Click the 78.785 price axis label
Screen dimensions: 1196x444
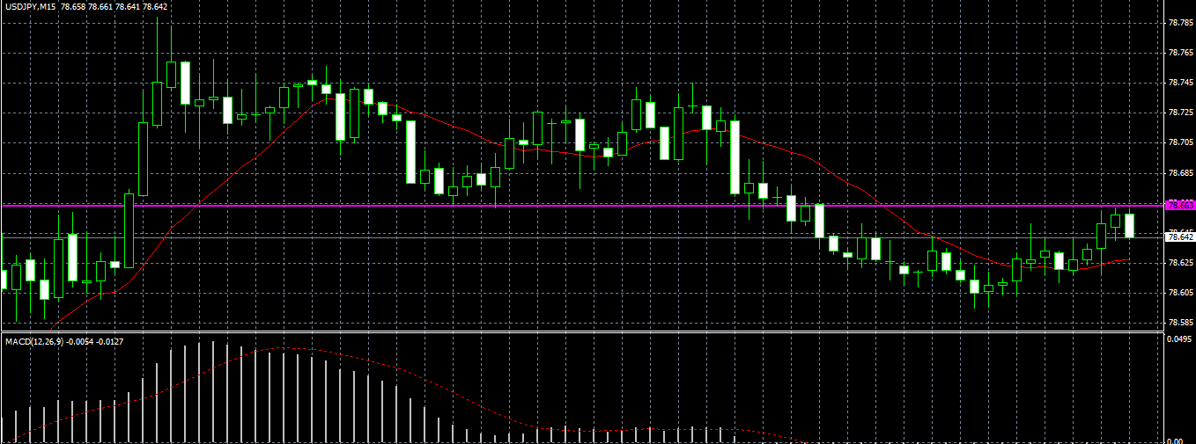(1179, 23)
